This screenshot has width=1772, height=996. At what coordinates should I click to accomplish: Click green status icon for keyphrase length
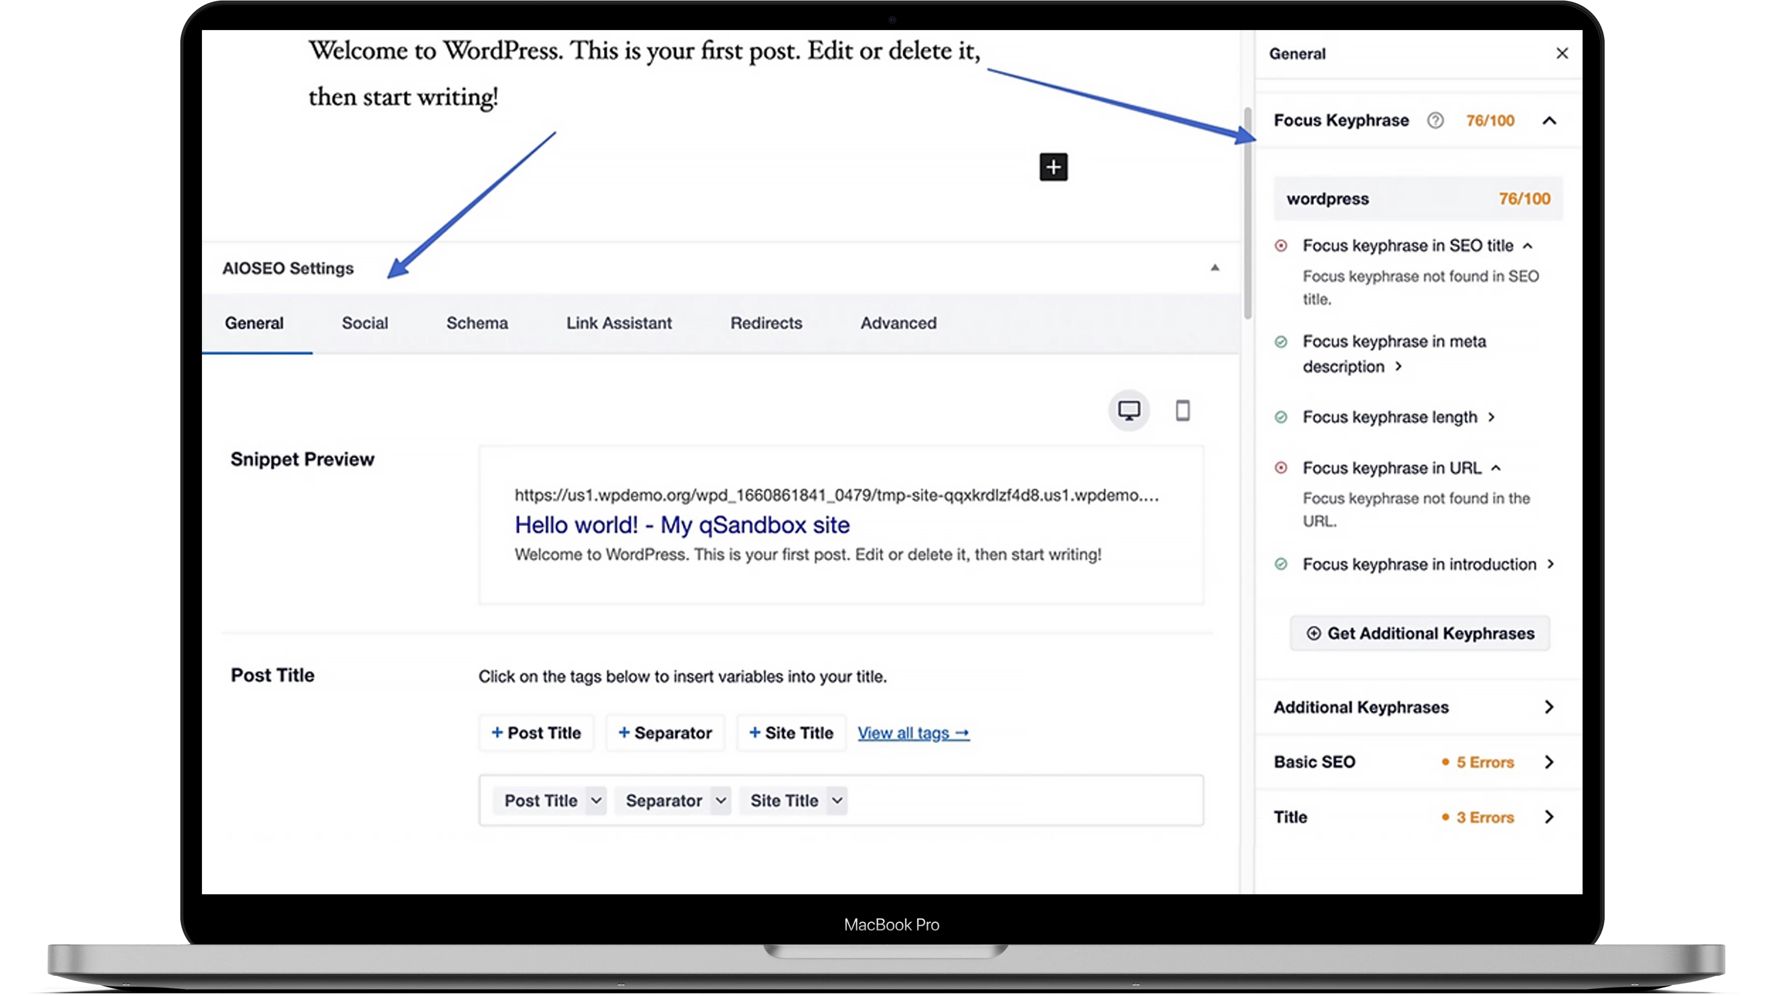[1280, 417]
